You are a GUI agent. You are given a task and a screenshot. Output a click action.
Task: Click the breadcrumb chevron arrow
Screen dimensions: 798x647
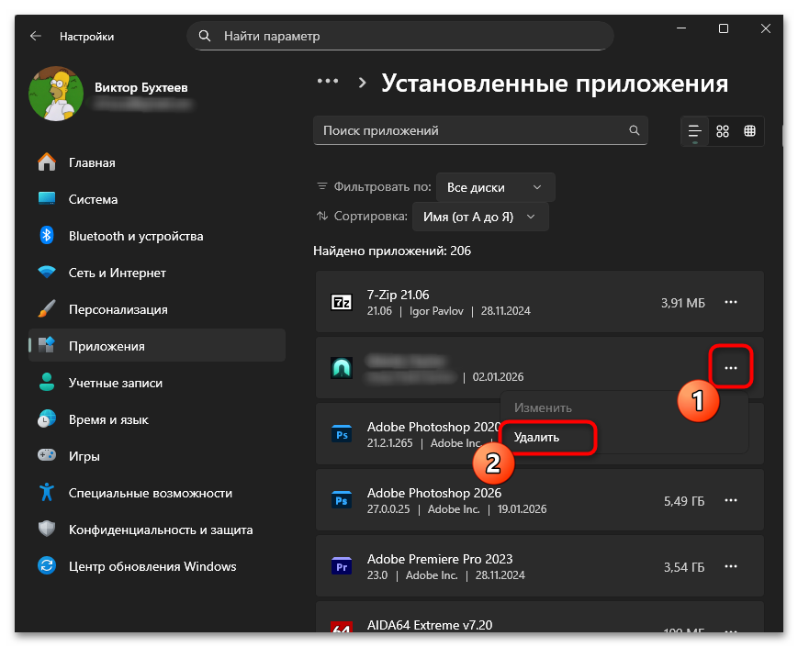[x=362, y=83]
